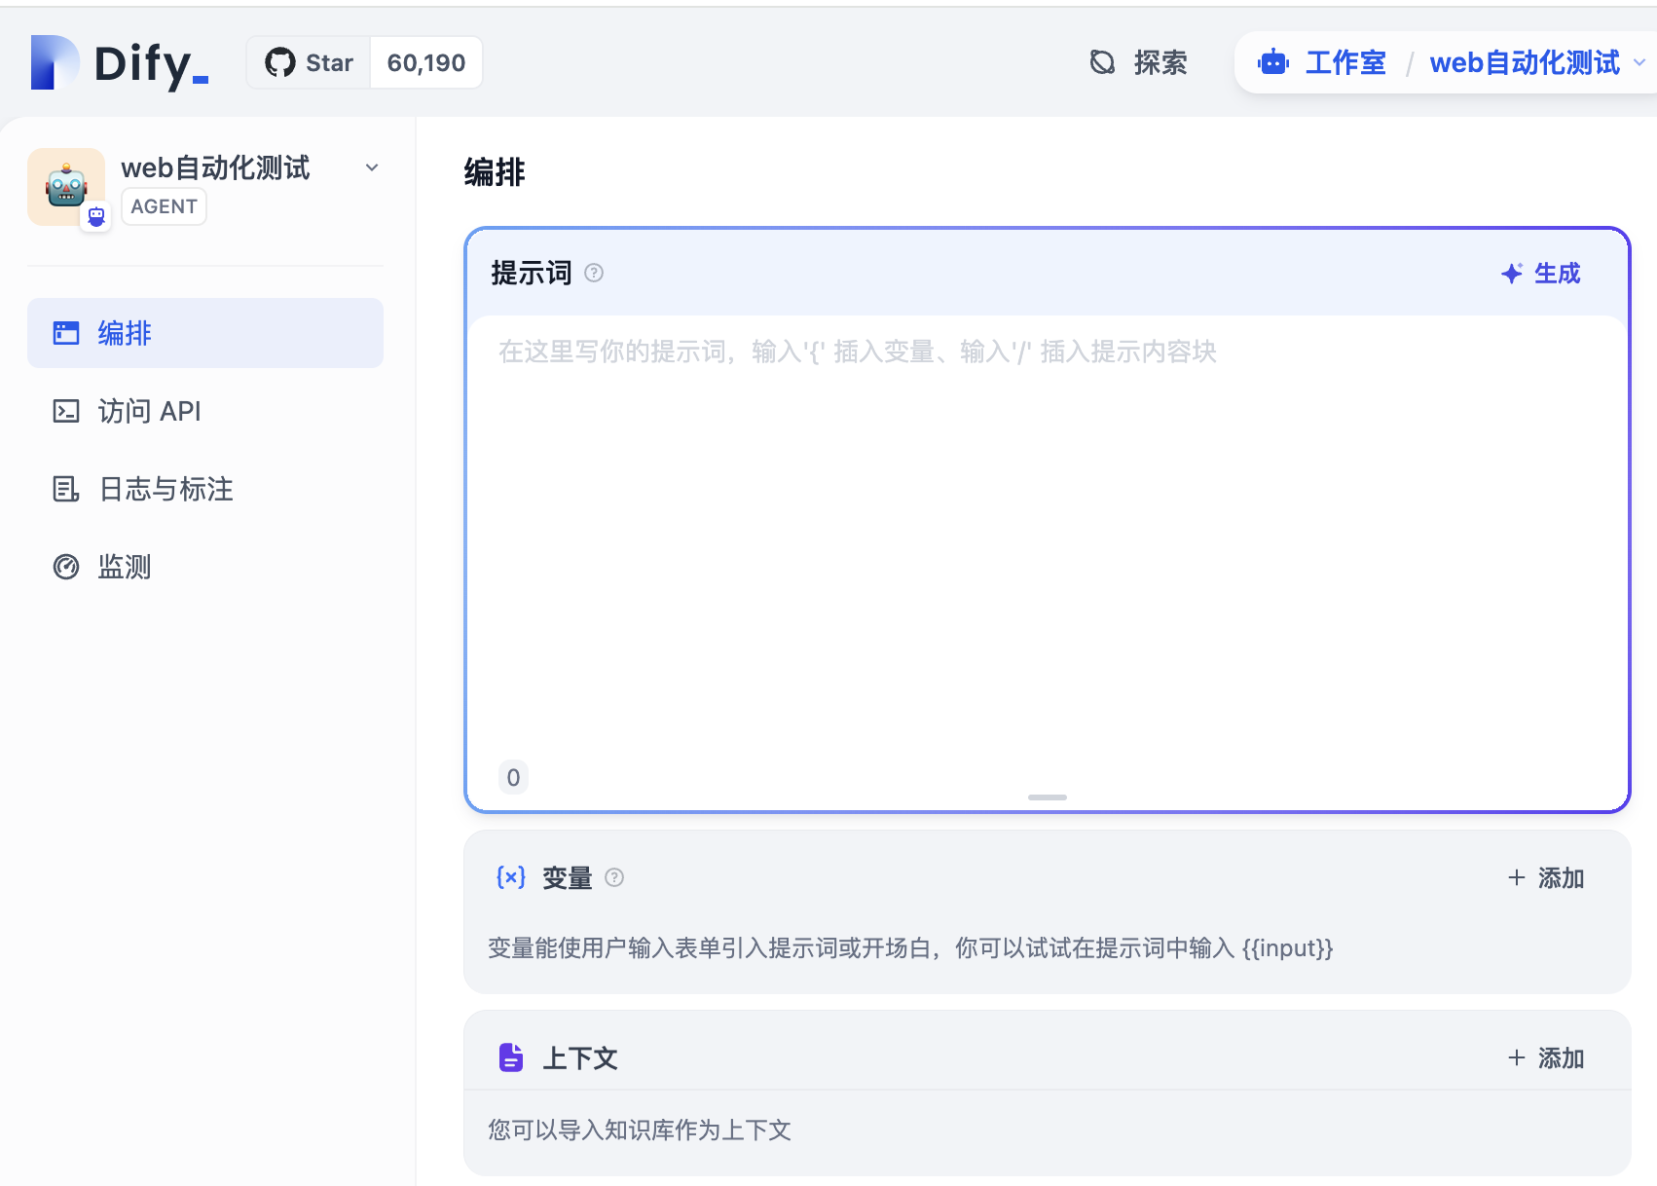Click the help icon beside 变量
The image size is (1657, 1186).
pyautogui.click(x=614, y=878)
